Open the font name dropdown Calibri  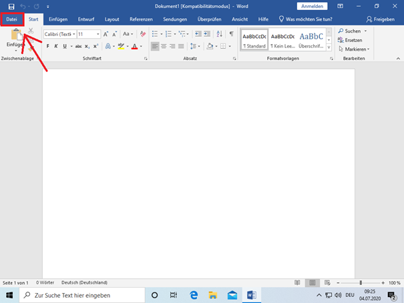point(72,33)
